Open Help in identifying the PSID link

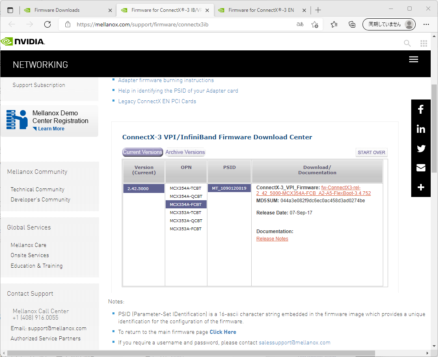click(178, 91)
